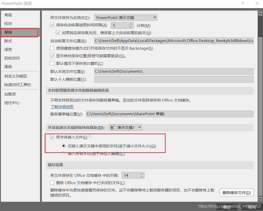
Task: Enable delete closed cached files checkbox
Action: click(52, 183)
